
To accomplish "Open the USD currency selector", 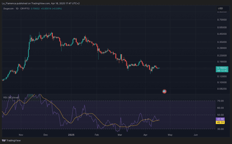I will (x=223, y=8).
